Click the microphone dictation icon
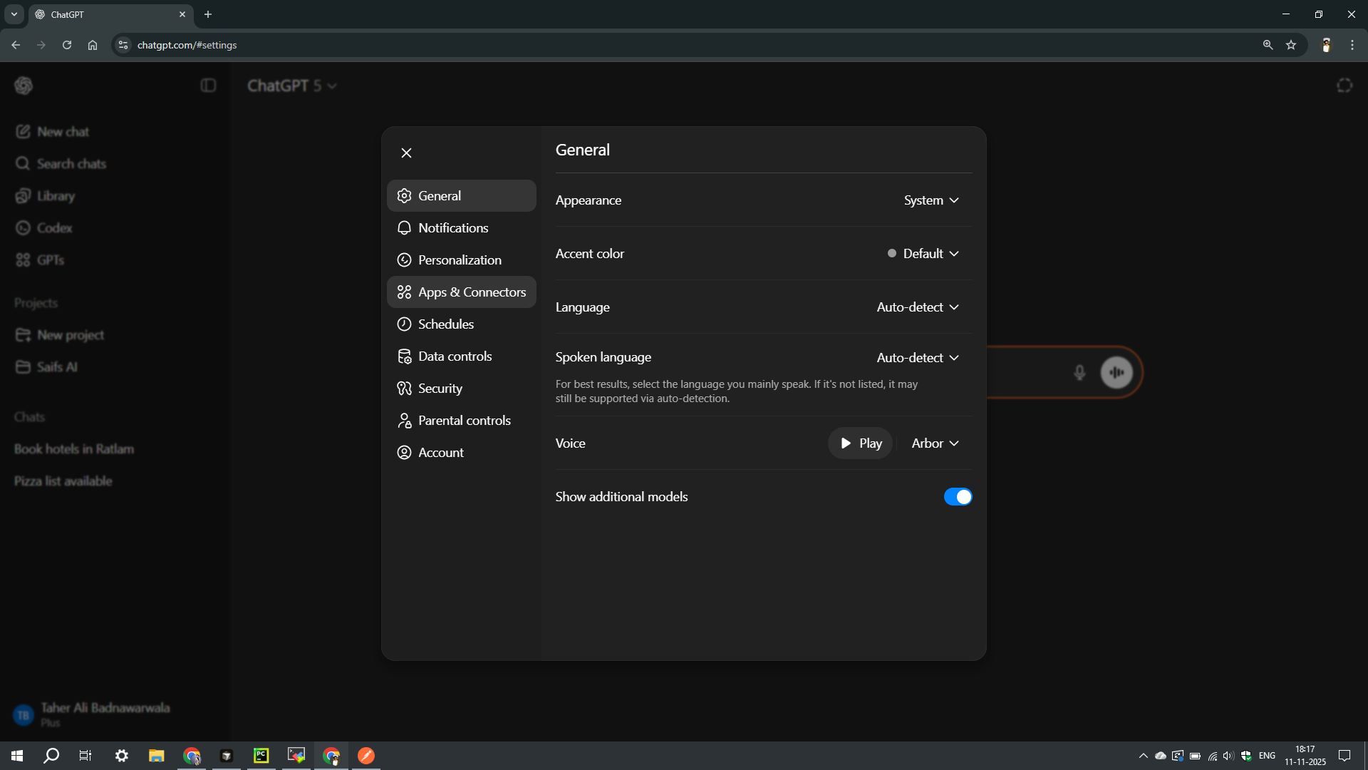 1079,372
